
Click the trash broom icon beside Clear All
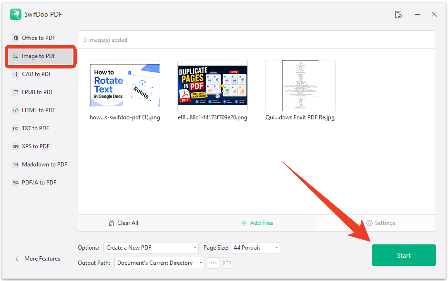pyautogui.click(x=112, y=223)
